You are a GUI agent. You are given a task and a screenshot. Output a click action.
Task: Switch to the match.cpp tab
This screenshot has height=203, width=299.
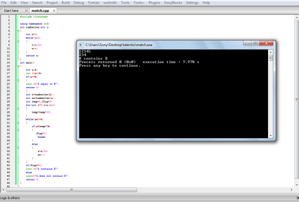tap(40, 11)
